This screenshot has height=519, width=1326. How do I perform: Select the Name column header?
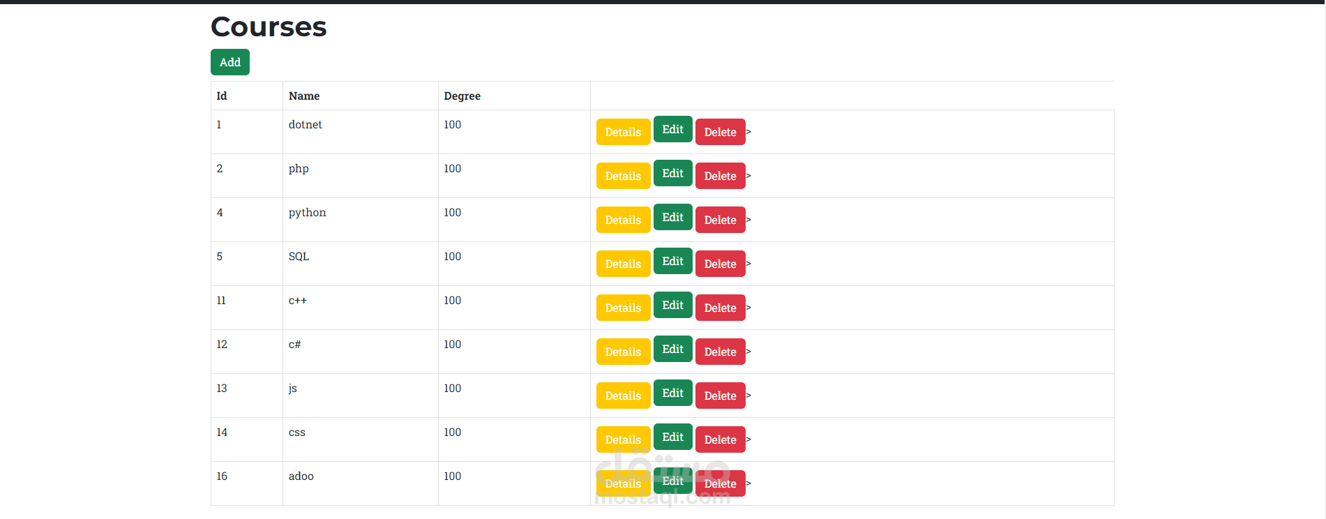(304, 96)
